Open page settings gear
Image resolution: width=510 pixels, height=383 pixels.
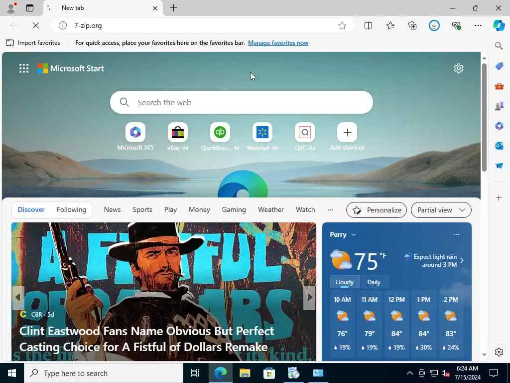click(459, 68)
